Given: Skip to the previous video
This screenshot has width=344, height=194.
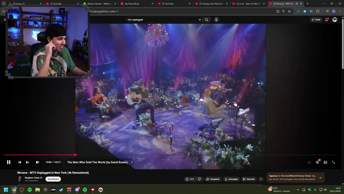Looking at the screenshot, I should (19, 162).
